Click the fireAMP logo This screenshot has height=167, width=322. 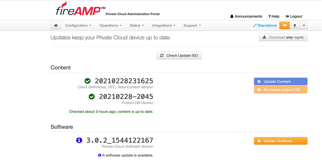(x=80, y=10)
